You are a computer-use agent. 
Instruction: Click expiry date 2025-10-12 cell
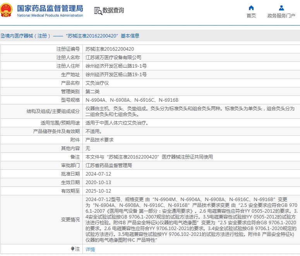coord(98,191)
